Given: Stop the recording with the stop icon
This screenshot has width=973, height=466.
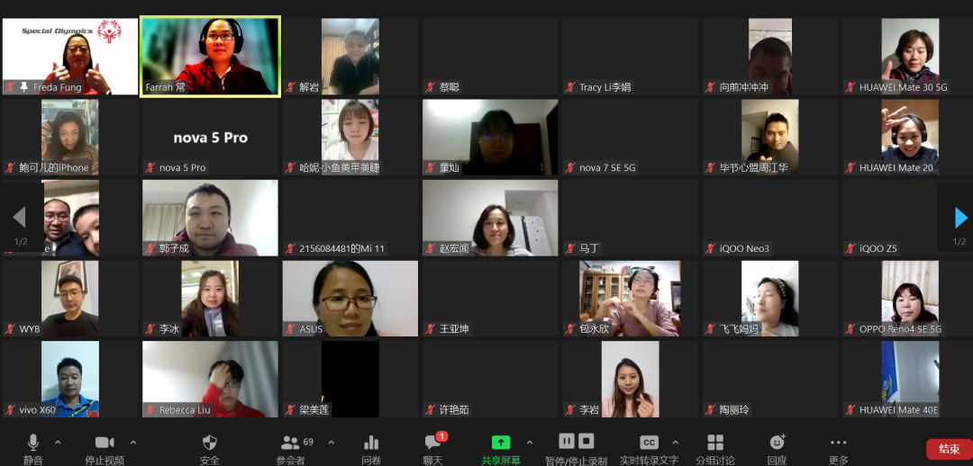Looking at the screenshot, I should [587, 441].
